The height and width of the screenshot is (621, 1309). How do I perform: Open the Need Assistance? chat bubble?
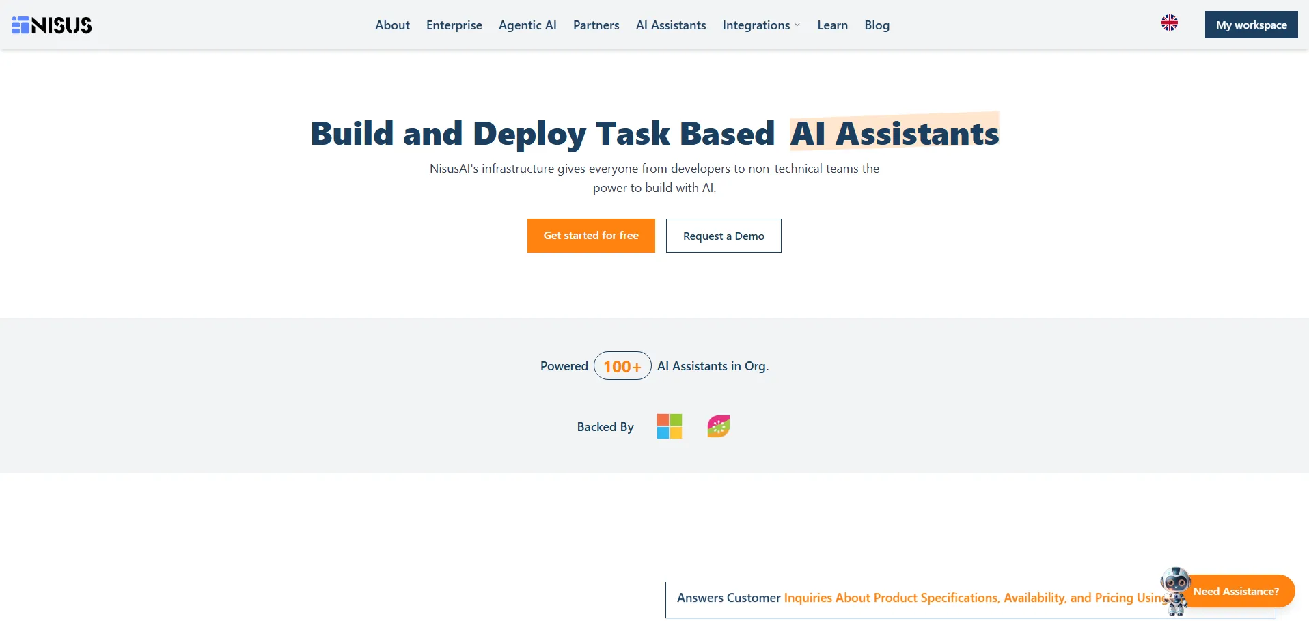point(1235,591)
